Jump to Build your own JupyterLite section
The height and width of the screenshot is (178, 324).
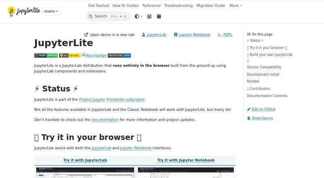point(269,57)
